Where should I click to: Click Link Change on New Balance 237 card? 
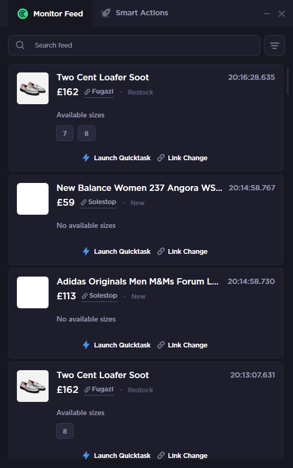point(183,251)
